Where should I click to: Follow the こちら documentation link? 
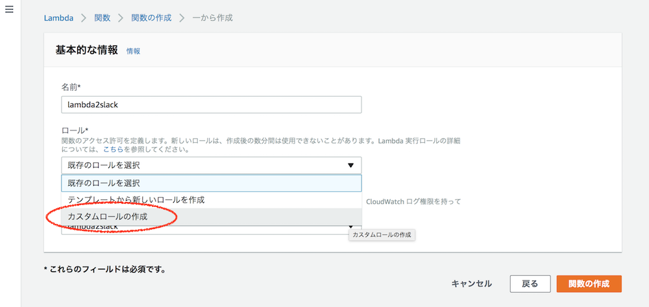click(113, 149)
